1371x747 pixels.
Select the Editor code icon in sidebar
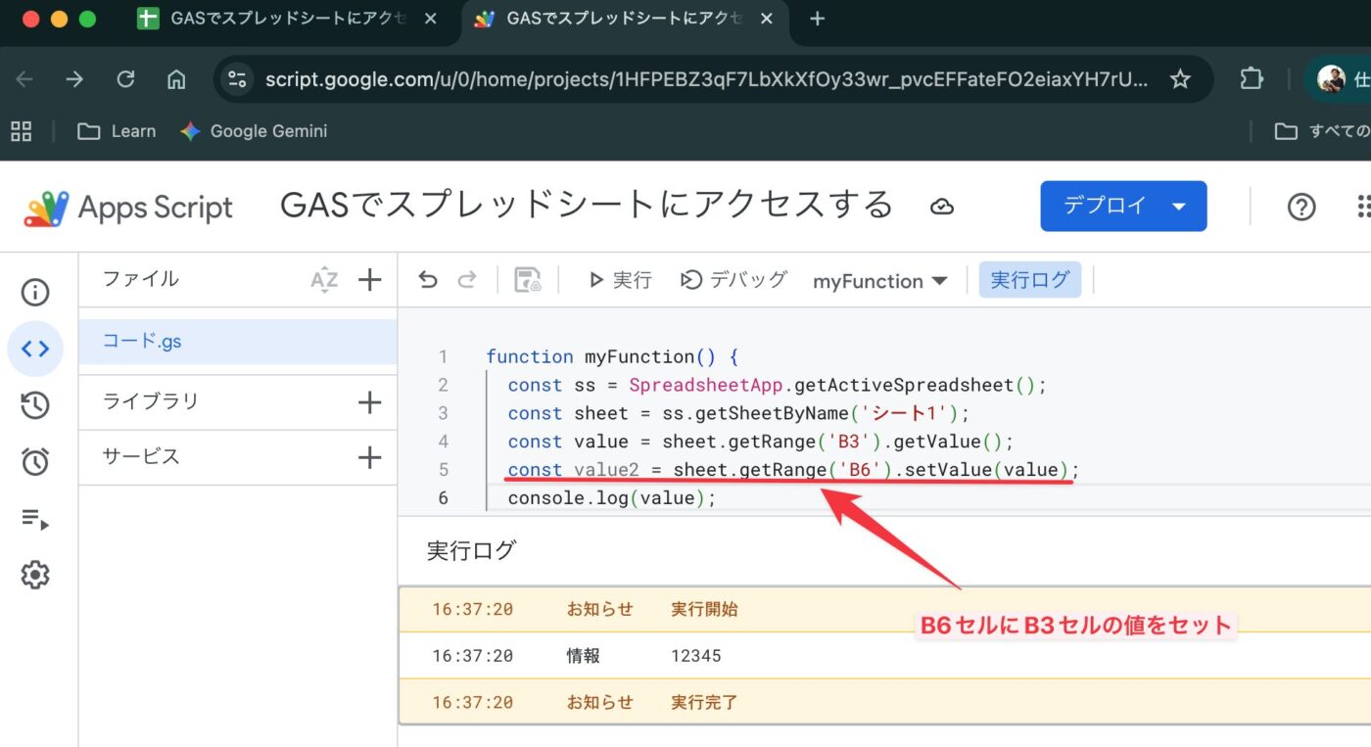pyautogui.click(x=35, y=349)
